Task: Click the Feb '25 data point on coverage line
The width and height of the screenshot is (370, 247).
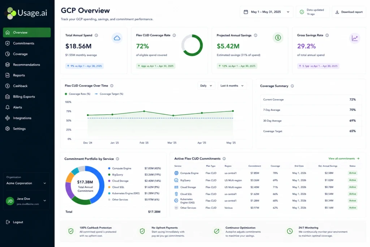Action: coord(144,111)
